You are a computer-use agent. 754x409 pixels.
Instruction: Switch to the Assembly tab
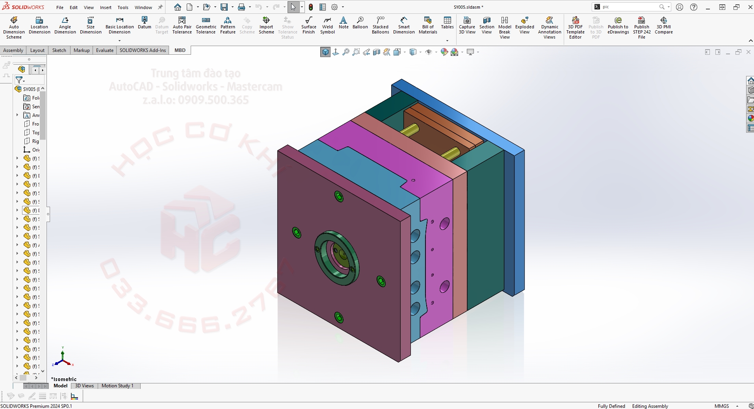tap(13, 50)
